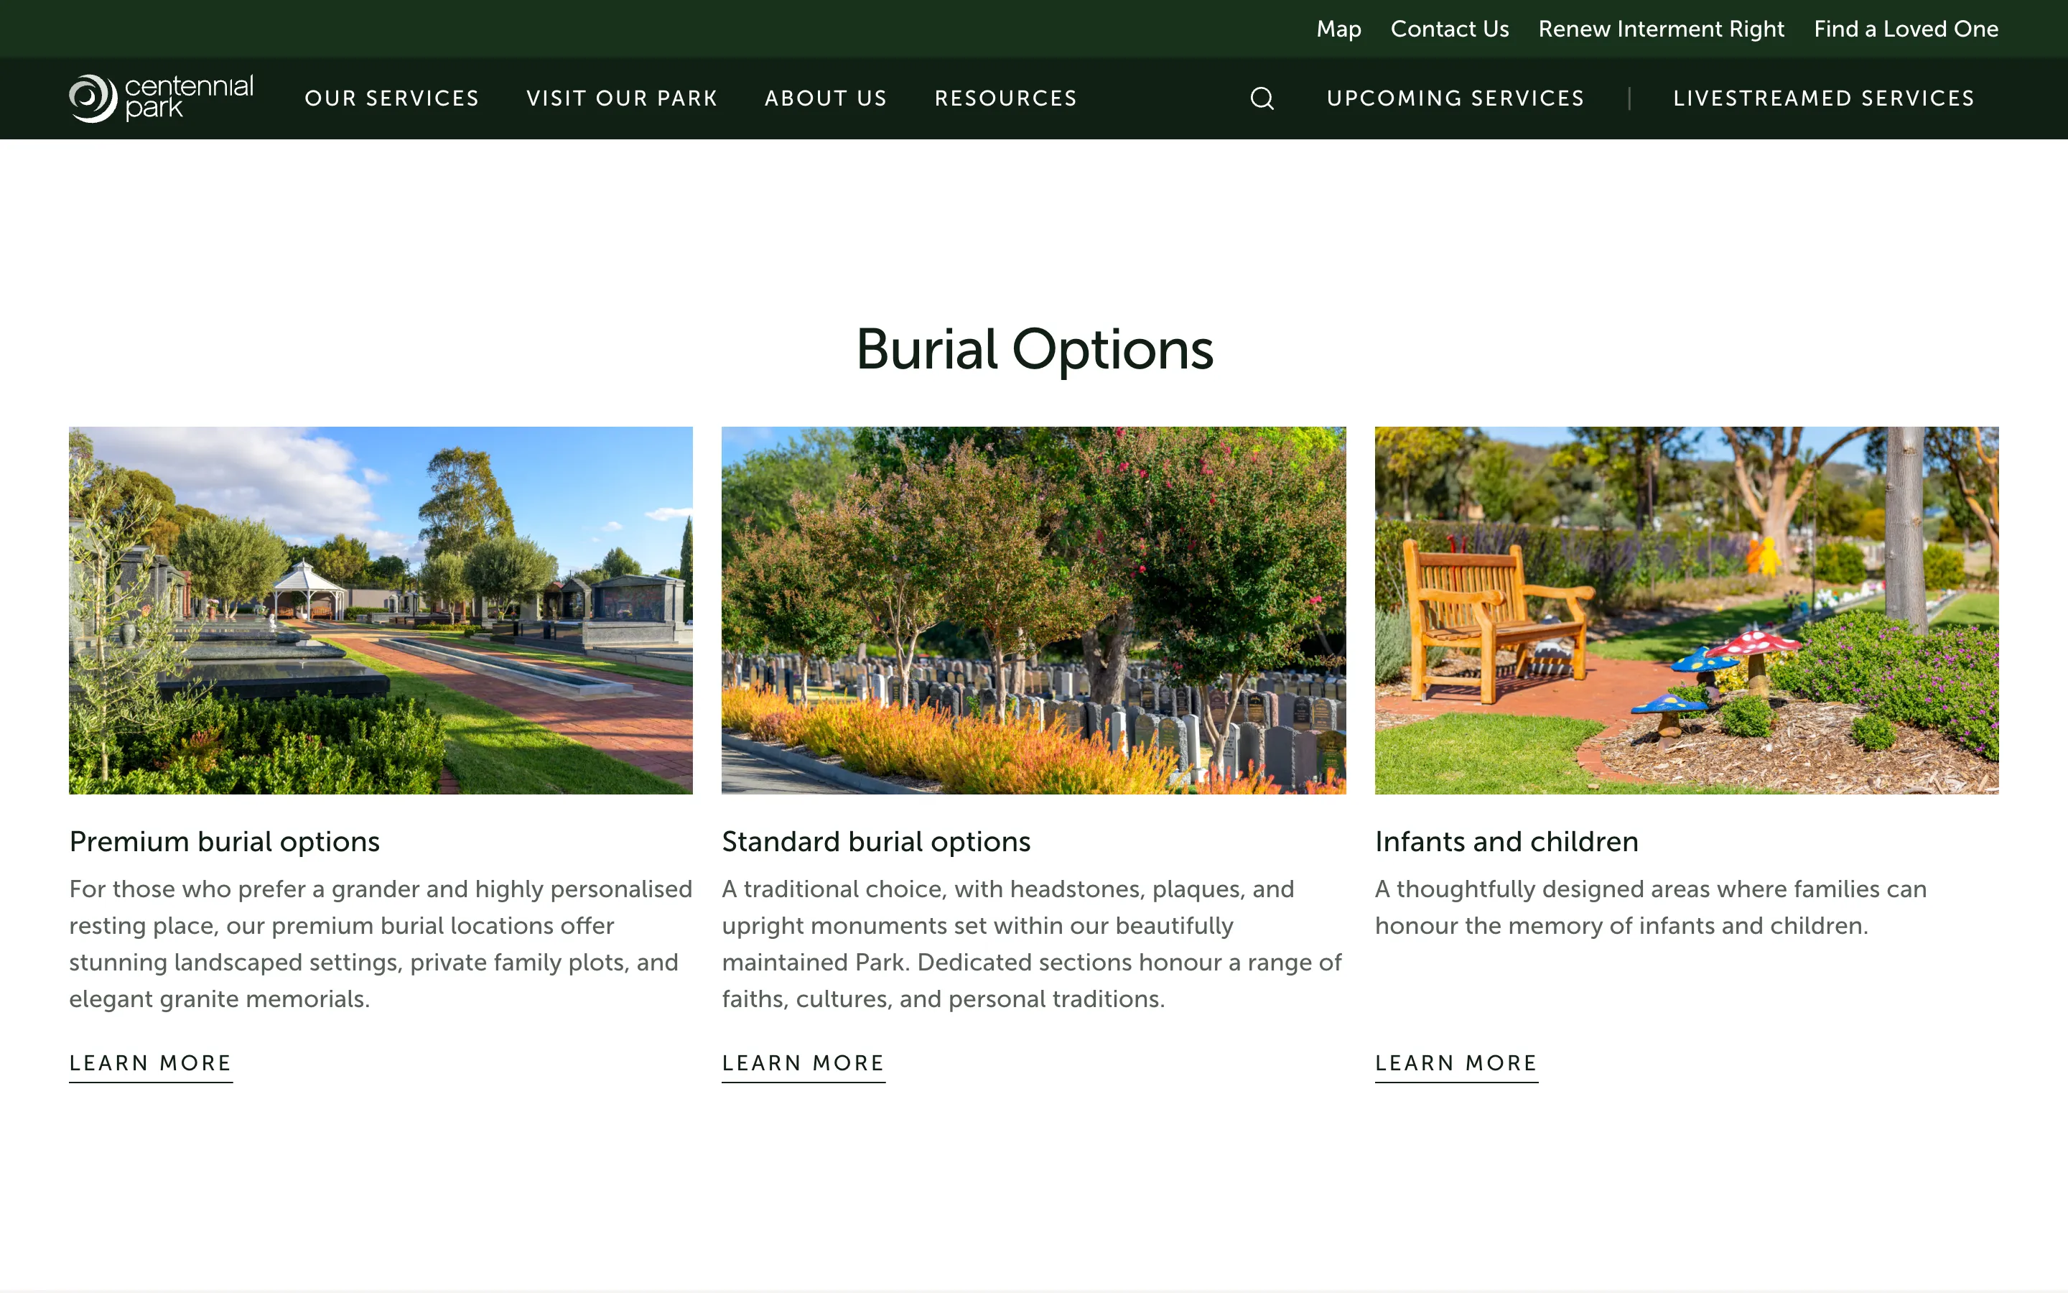This screenshot has height=1293, width=2068.
Task: Click the Centennial Park logo
Action: point(162,98)
